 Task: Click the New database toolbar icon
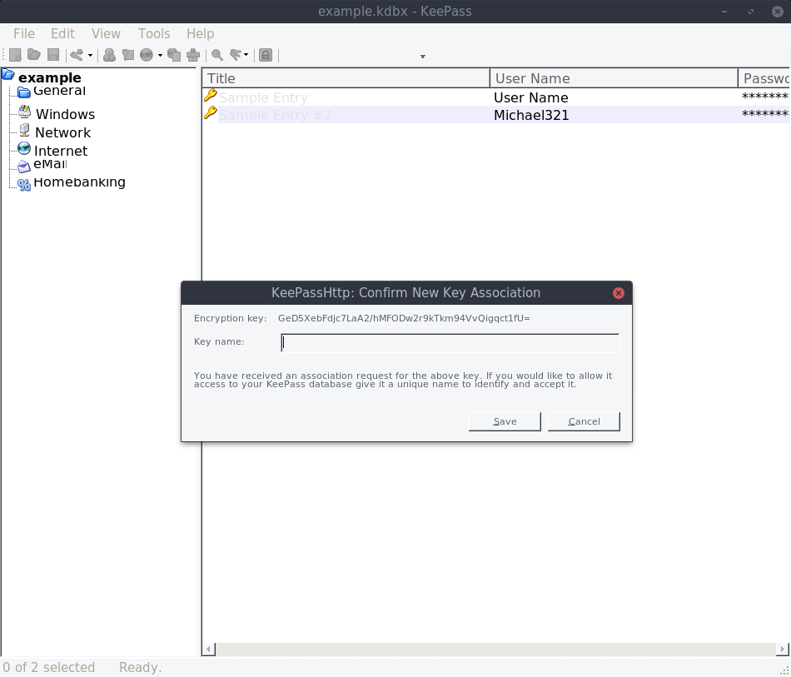[x=15, y=55]
